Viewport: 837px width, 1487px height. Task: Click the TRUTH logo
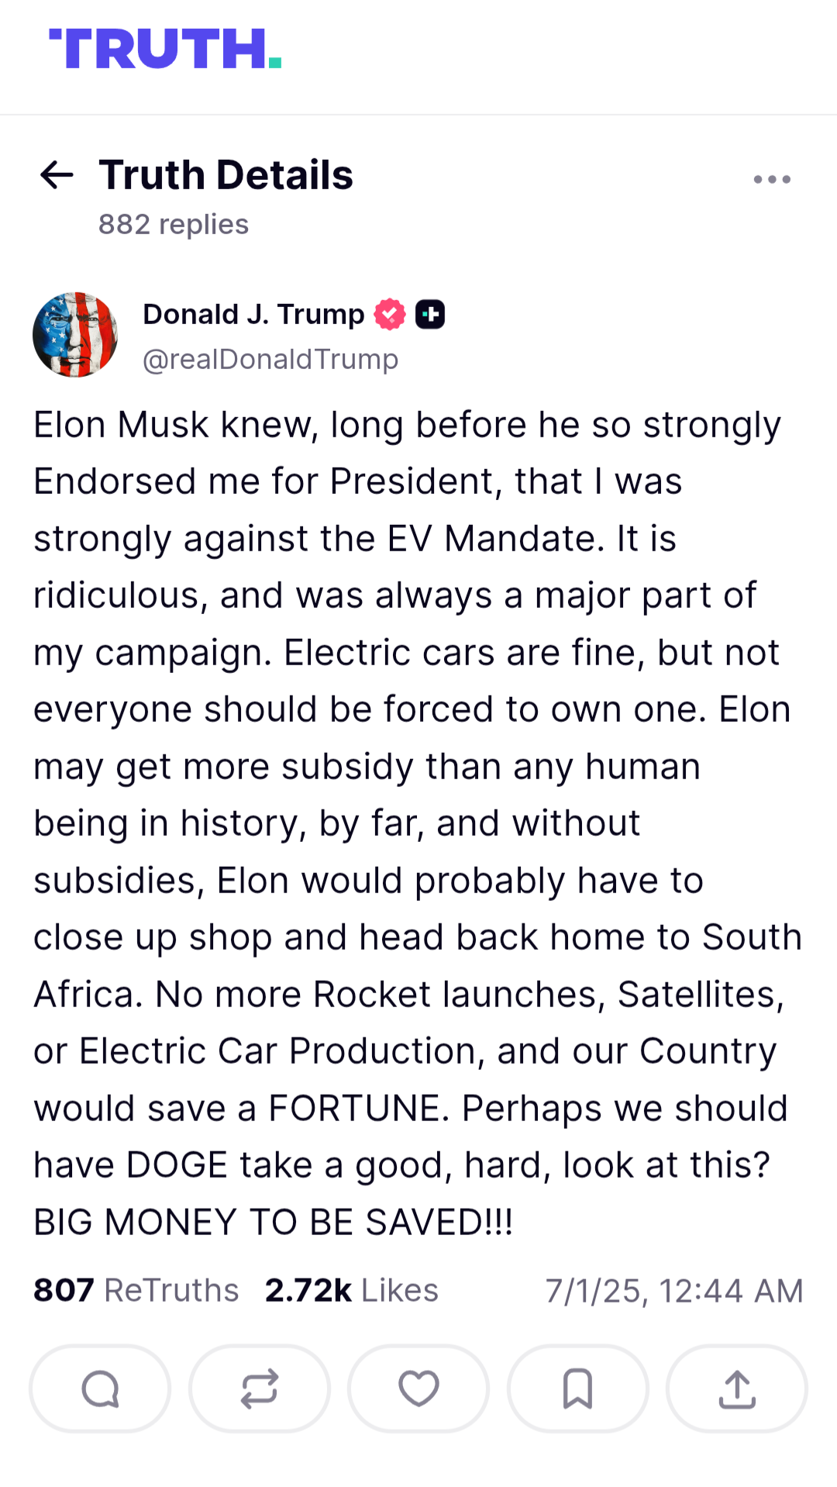point(165,49)
